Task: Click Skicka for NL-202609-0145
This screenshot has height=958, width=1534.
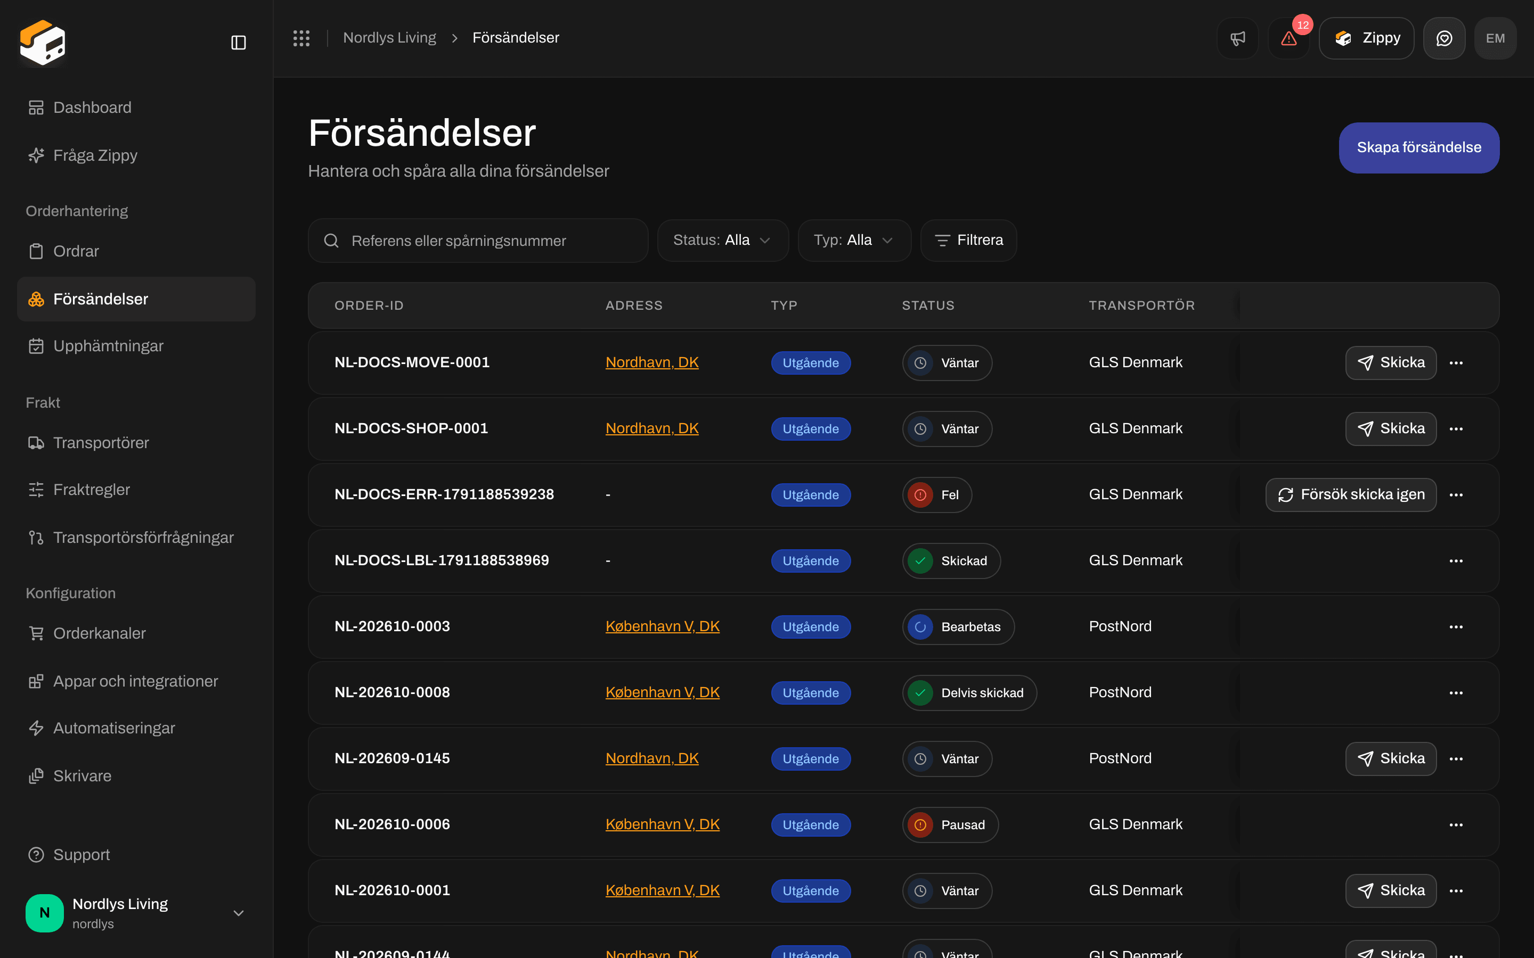Action: pos(1391,758)
